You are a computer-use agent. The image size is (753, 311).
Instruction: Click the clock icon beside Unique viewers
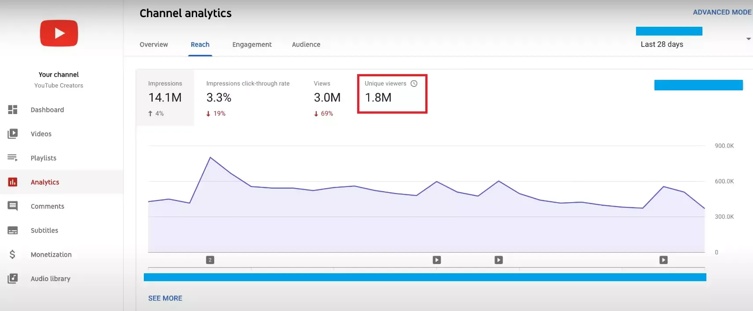pos(414,83)
